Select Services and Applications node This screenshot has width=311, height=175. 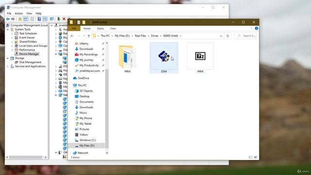pyautogui.click(x=30, y=66)
